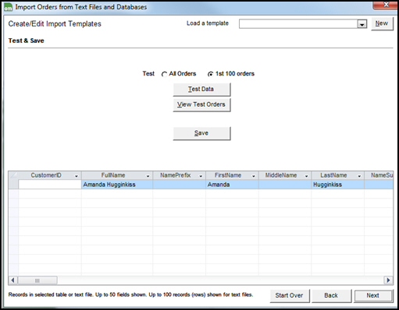Click the empty CustomerID cell in first row
Viewport: 399px width, 310px height.
click(x=50, y=185)
